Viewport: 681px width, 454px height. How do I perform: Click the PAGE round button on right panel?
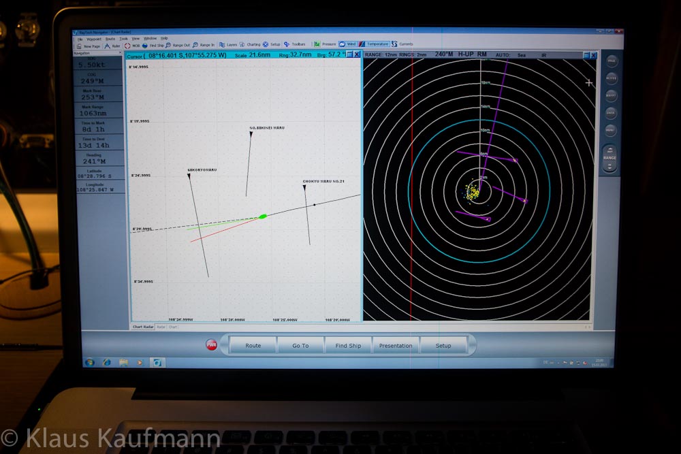[612, 61]
